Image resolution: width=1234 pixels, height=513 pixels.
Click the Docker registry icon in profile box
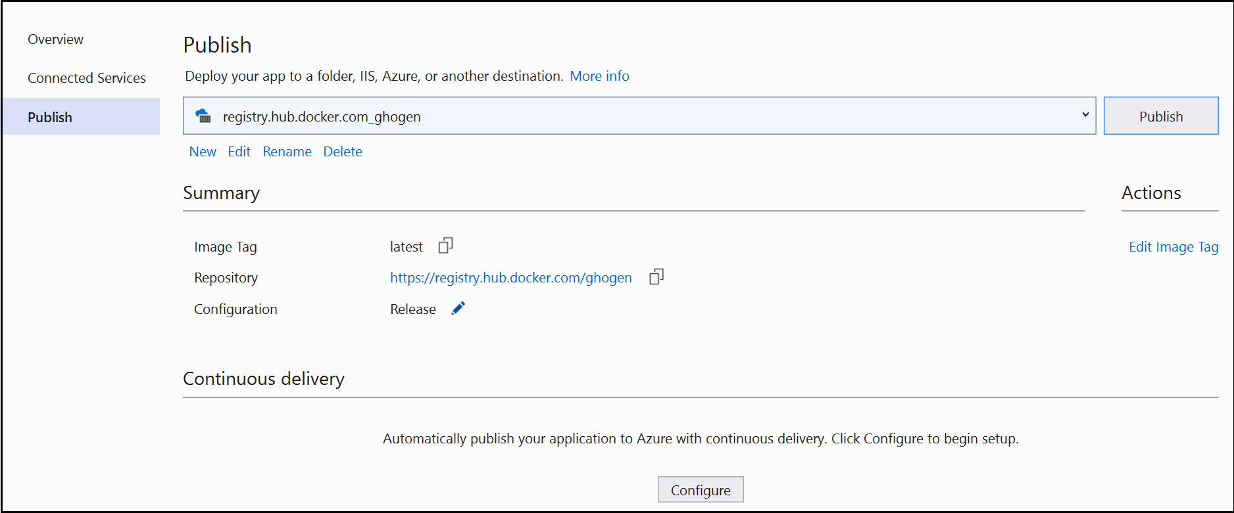pos(204,116)
